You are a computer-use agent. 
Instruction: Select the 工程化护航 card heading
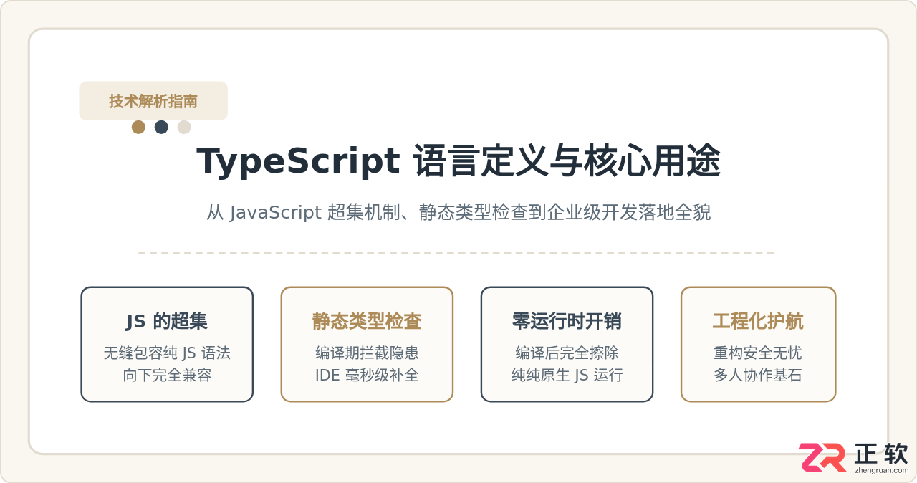point(758,321)
